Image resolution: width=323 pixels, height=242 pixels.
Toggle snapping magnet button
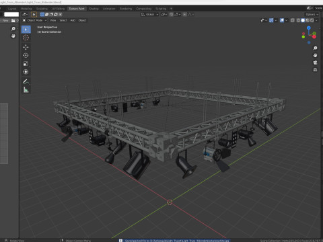click(x=171, y=15)
